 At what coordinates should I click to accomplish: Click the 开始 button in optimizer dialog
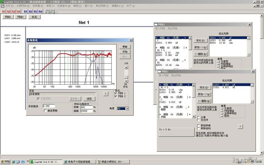click(125, 51)
